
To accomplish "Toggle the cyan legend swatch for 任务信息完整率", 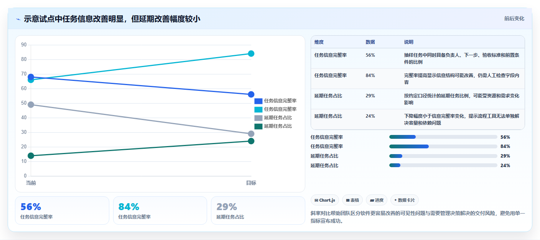I will tap(258, 109).
